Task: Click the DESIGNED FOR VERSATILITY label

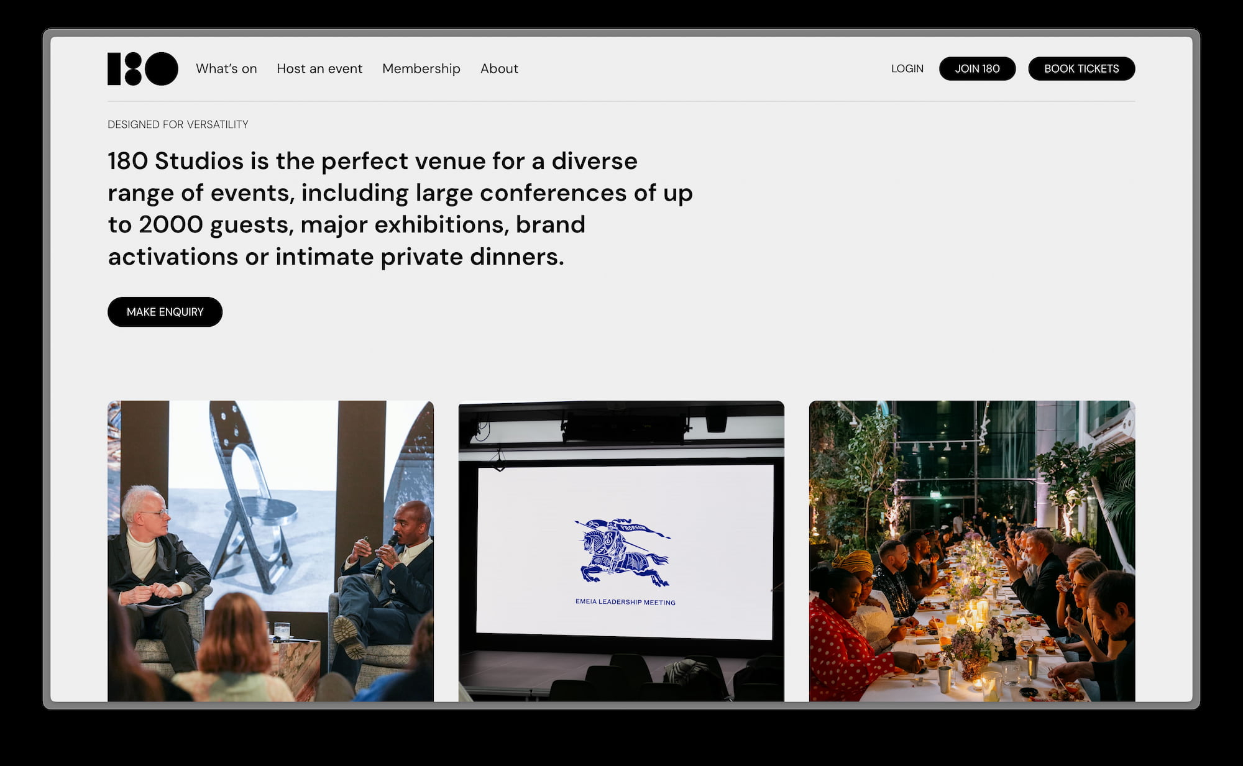Action: click(178, 124)
